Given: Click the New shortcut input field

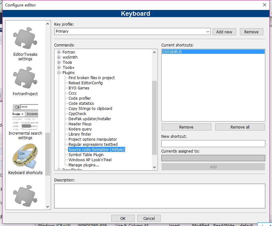Looking at the screenshot, I should (x=213, y=144).
